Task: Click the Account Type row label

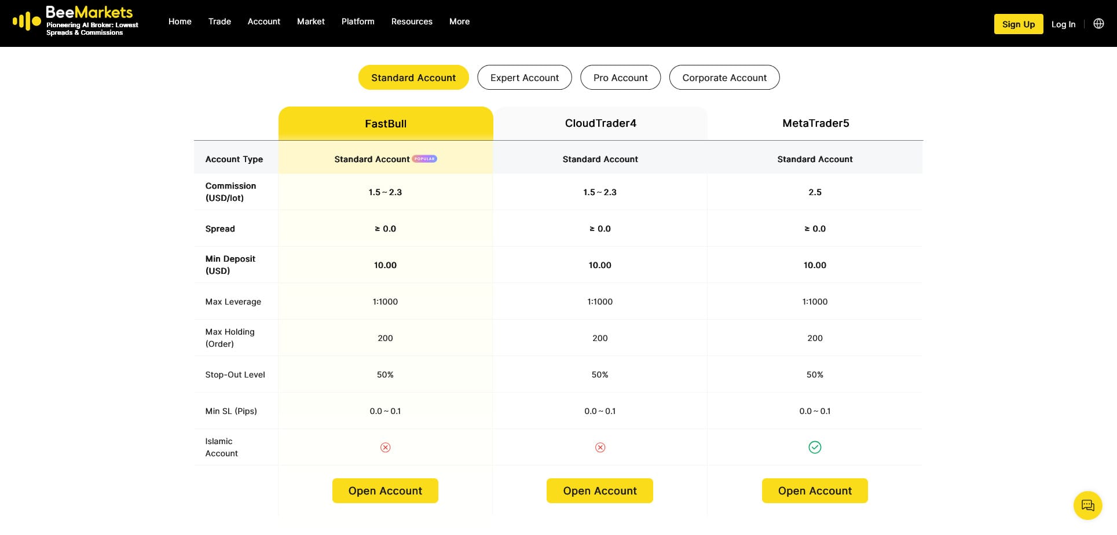Action: click(234, 159)
